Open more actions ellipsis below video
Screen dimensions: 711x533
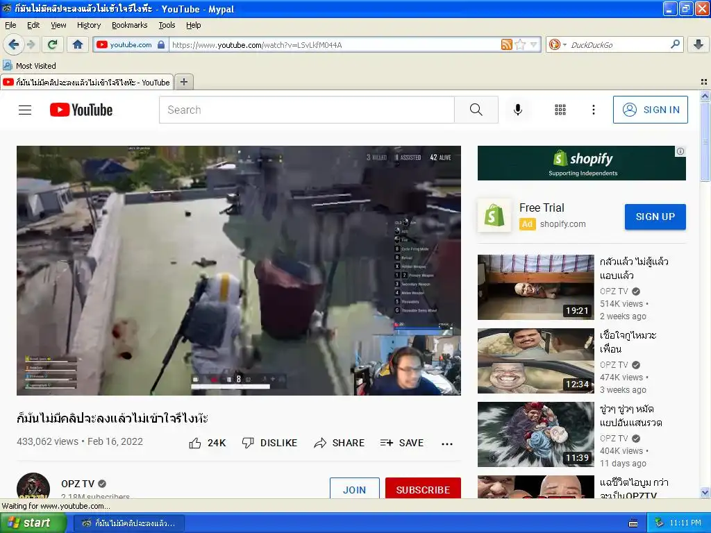coord(447,443)
